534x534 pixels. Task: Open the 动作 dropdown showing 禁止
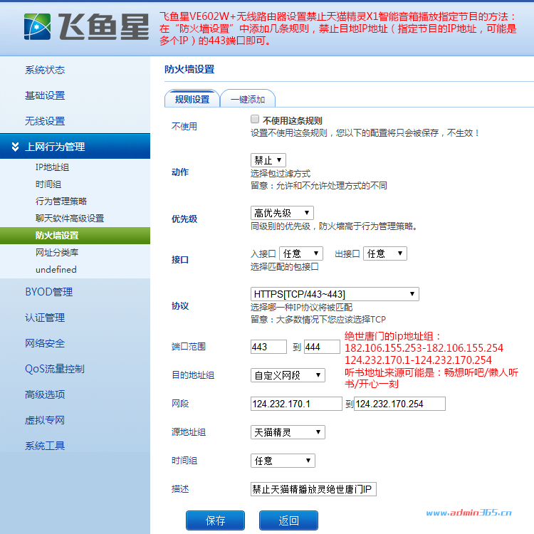[268, 160]
